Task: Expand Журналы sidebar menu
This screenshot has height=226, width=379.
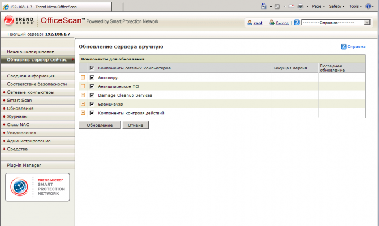Action: point(37,116)
